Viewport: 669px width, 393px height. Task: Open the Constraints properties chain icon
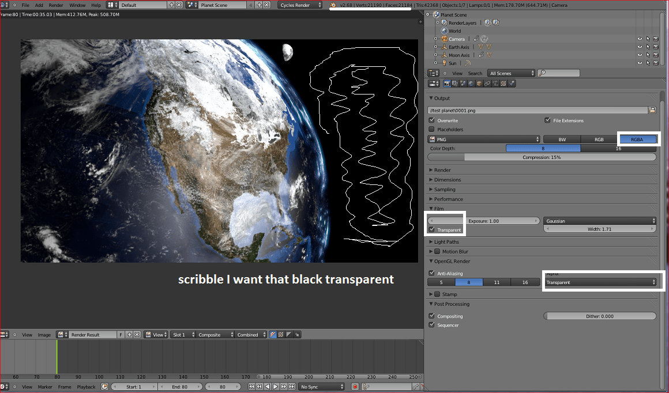click(x=487, y=84)
